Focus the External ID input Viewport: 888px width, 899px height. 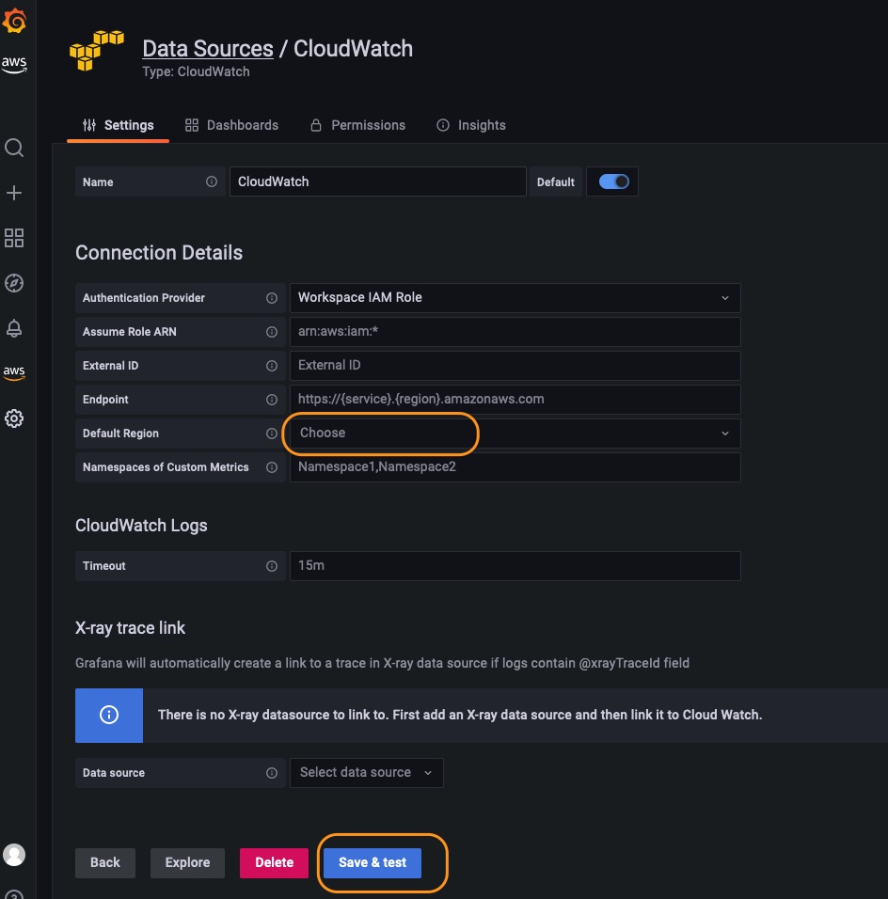[x=515, y=366]
